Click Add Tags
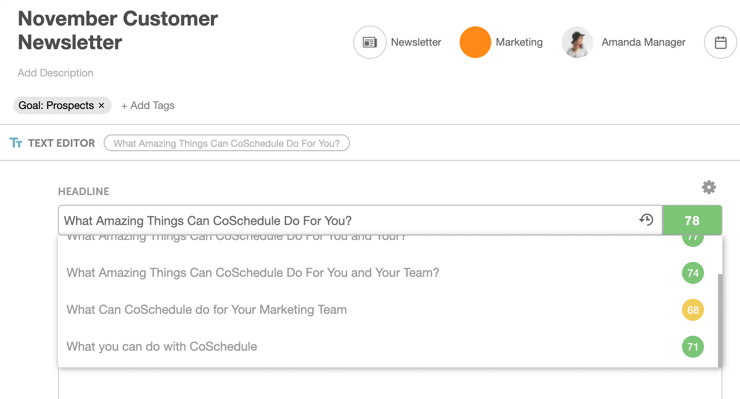The width and height of the screenshot is (740, 399). (148, 105)
